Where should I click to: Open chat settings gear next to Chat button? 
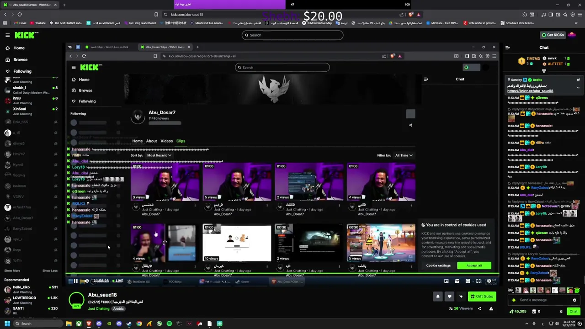click(x=561, y=312)
